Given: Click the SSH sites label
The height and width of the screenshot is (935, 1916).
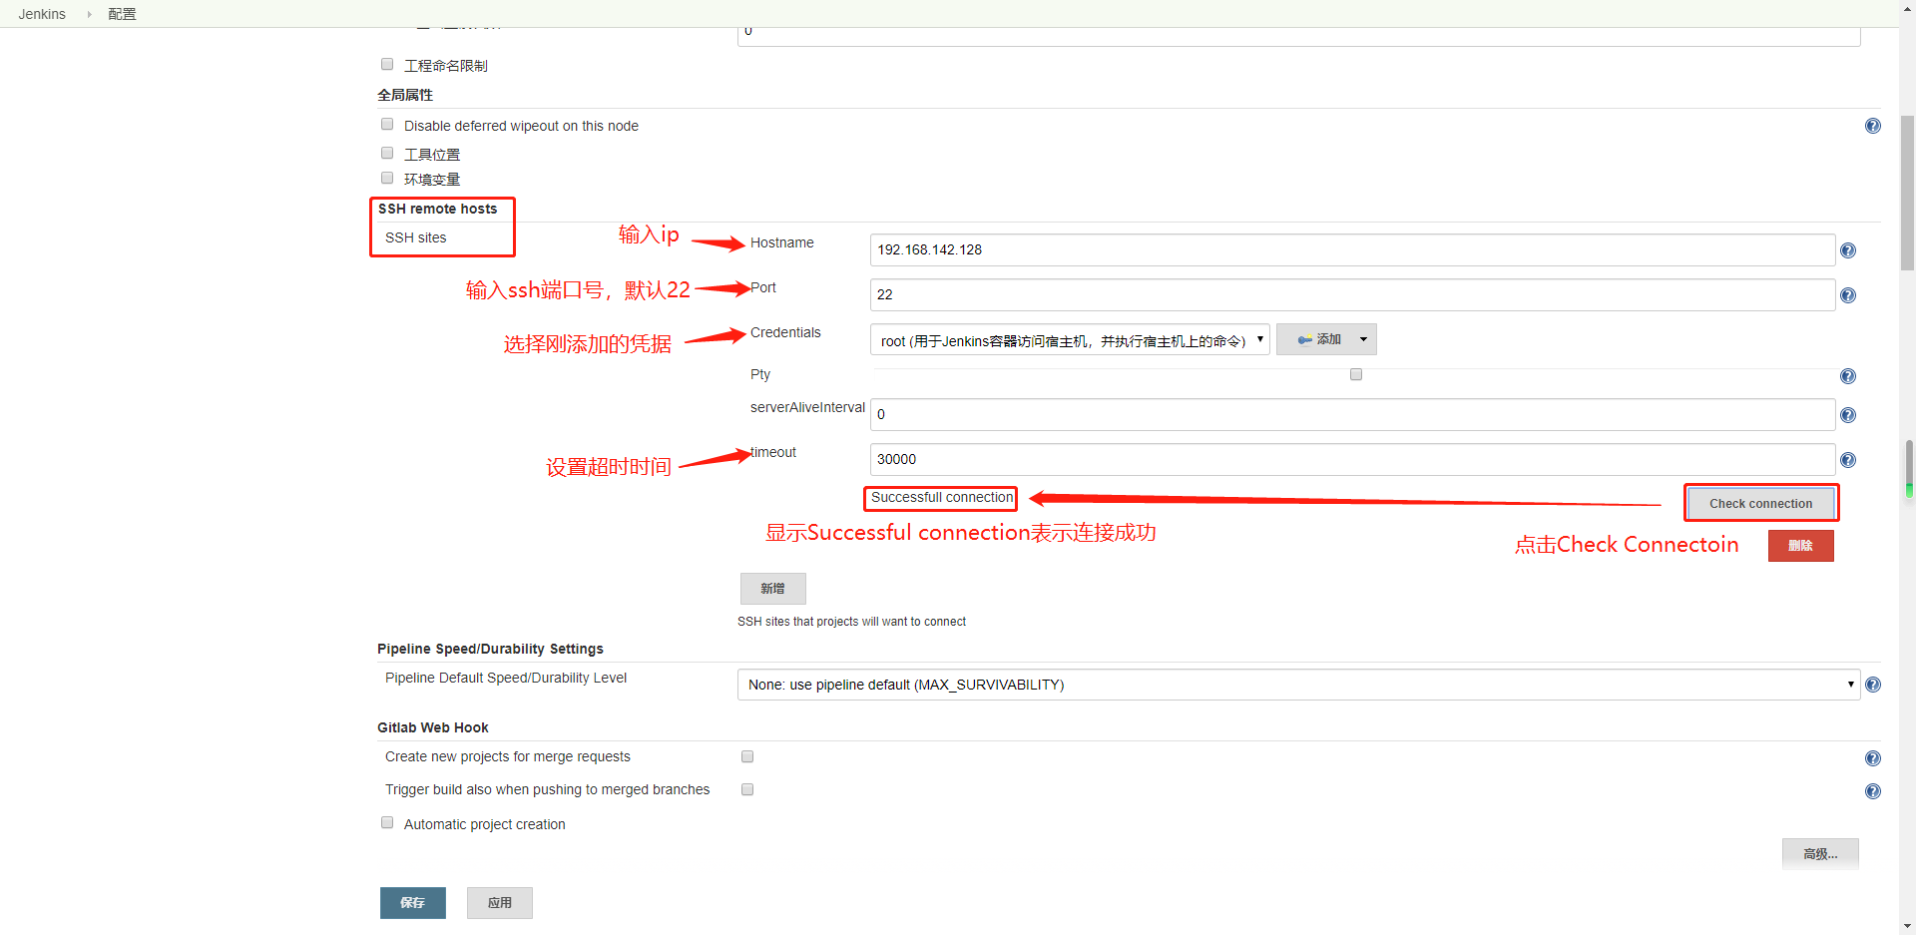Looking at the screenshot, I should [416, 237].
